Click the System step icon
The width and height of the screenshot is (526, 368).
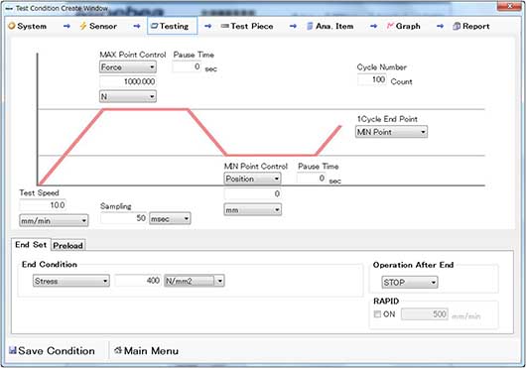pyautogui.click(x=12, y=26)
